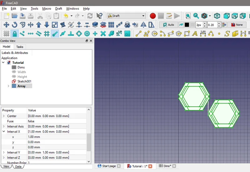Open the Draft workbench dropdown
The image size is (250, 172).
(126, 16)
